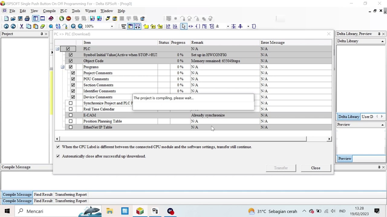Image resolution: width=387 pixels, height=217 pixels.
Task: Click the Paste clipboard icon
Action: coord(35,27)
